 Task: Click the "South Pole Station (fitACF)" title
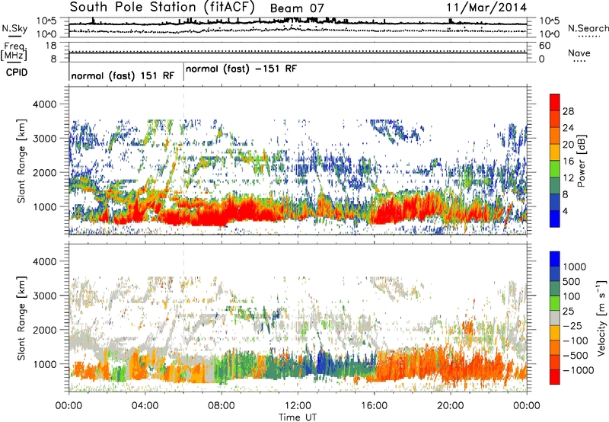click(x=162, y=7)
